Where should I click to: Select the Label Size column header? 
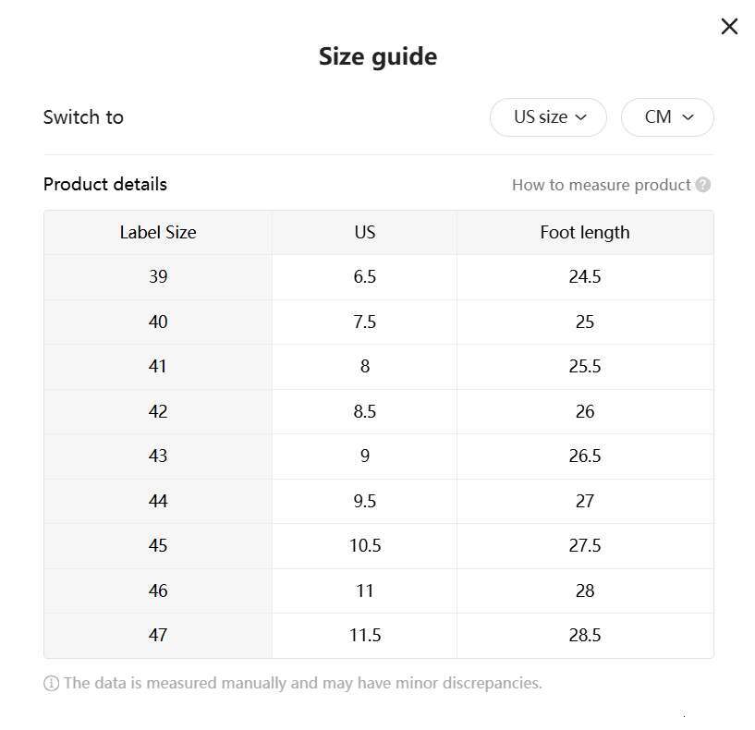pos(157,232)
